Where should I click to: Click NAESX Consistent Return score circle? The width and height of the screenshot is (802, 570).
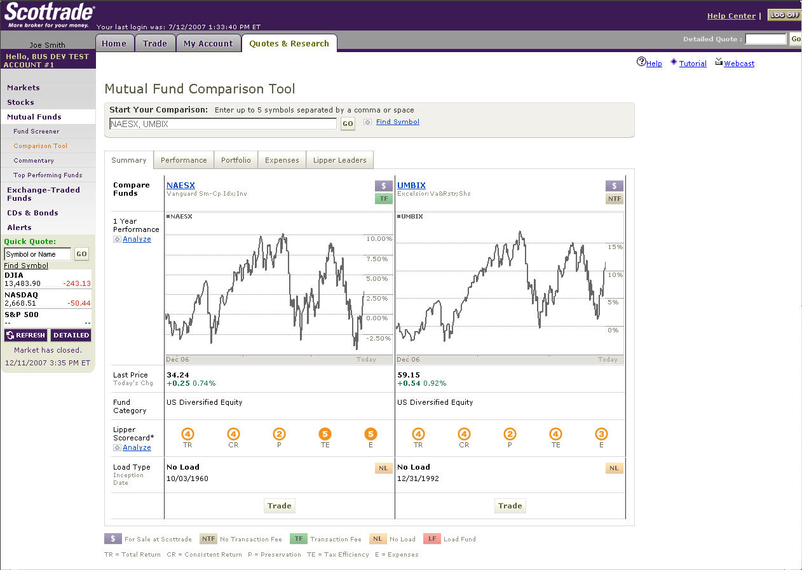[233, 434]
